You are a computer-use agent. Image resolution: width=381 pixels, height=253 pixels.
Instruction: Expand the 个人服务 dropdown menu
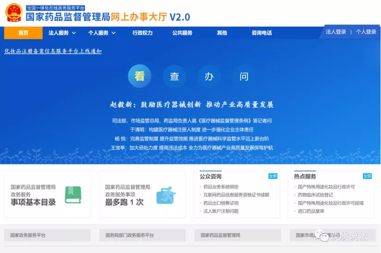coord(102,33)
